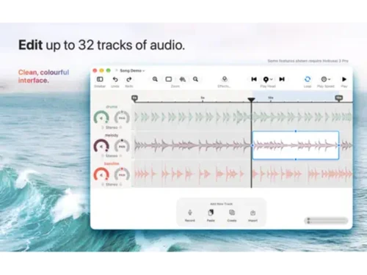This screenshot has width=367, height=275.
Task: Skip the play head to the end
Action: (282, 79)
